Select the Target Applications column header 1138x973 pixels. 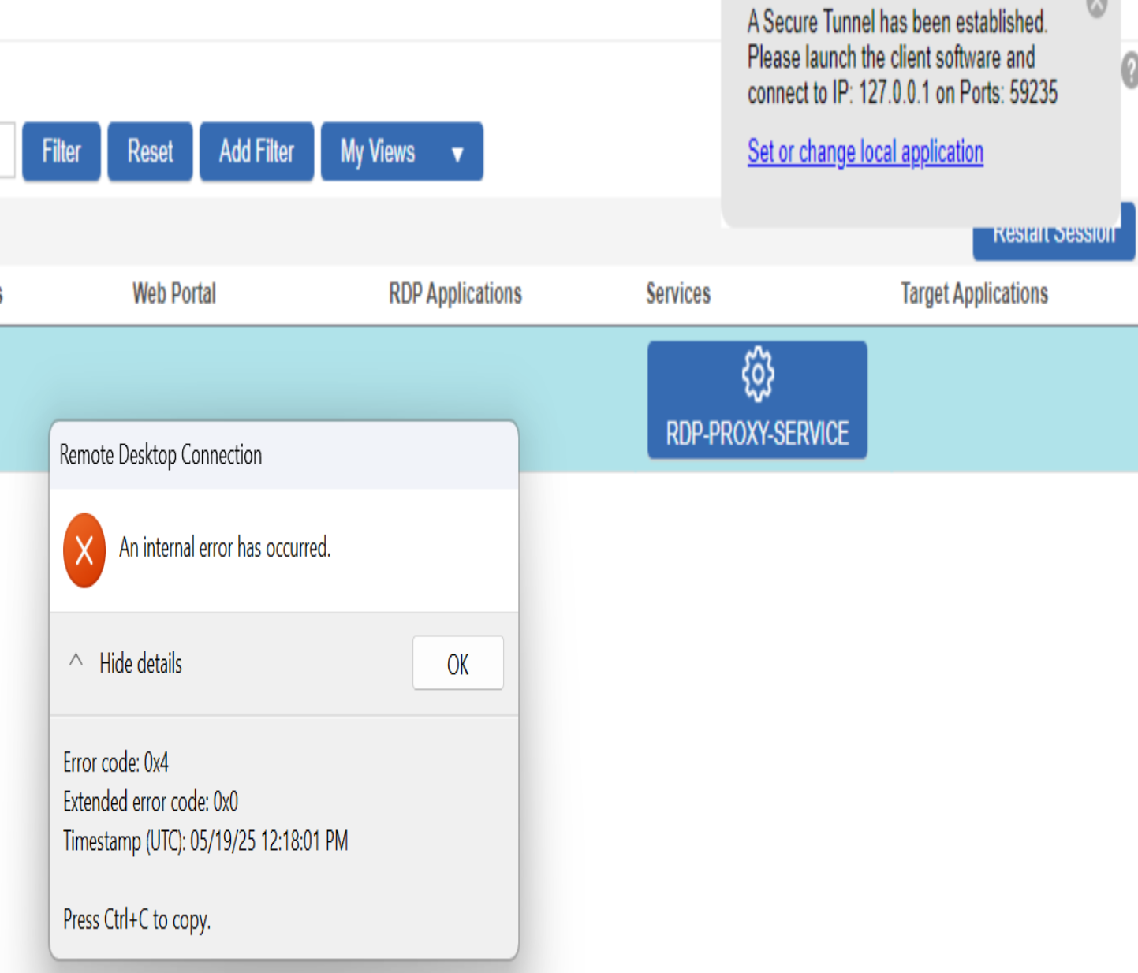tap(974, 293)
